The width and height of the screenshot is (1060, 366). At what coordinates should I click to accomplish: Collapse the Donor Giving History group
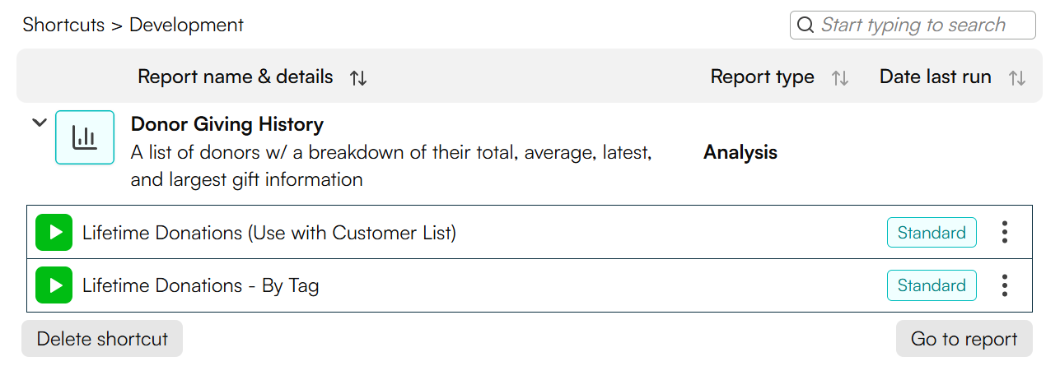tap(39, 123)
